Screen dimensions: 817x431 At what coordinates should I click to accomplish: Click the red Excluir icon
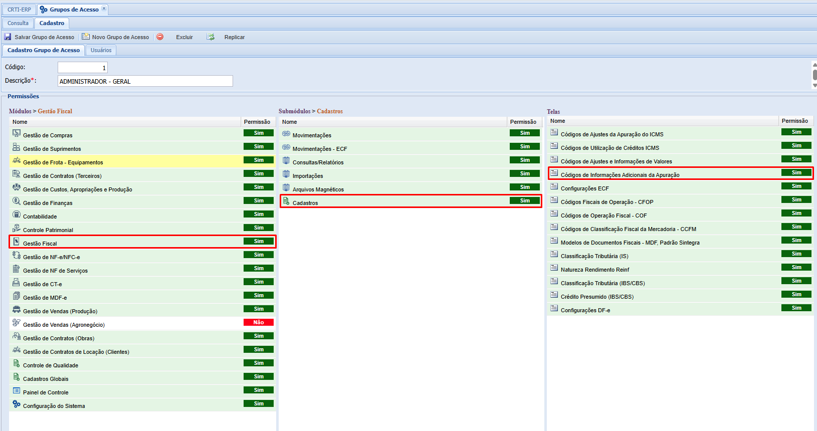click(160, 37)
